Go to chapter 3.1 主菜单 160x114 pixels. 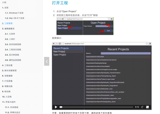tap(10, 34)
